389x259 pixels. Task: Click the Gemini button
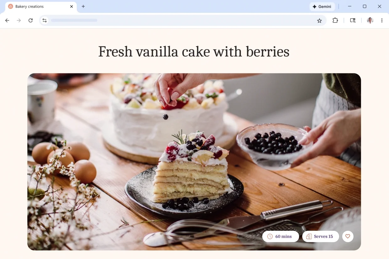322,7
